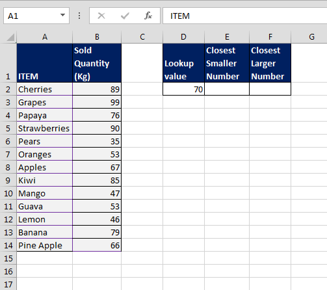Click the Sold Quantity (Kg) header cell

(97, 63)
